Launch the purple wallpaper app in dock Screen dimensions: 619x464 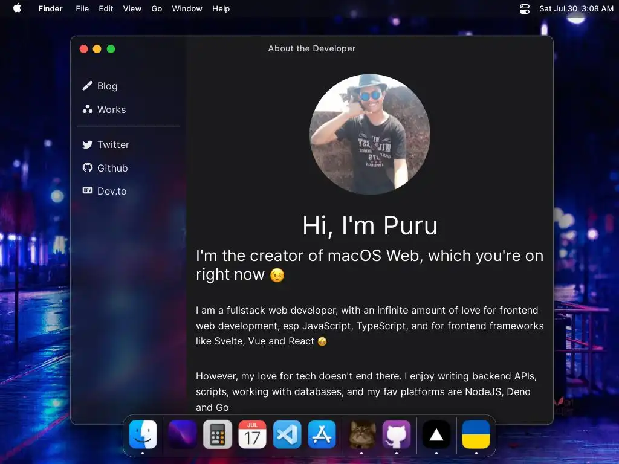(x=183, y=434)
